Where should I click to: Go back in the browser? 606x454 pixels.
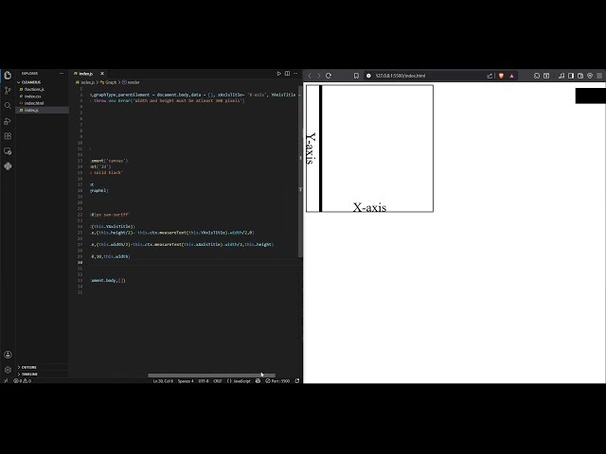310,76
